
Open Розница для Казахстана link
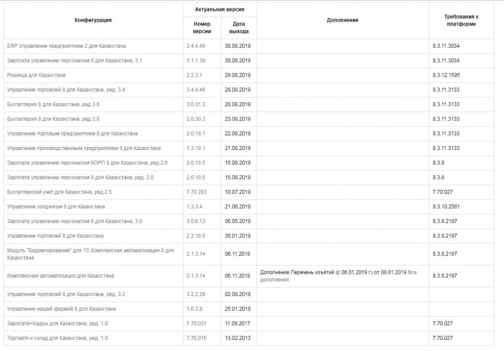click(36, 75)
